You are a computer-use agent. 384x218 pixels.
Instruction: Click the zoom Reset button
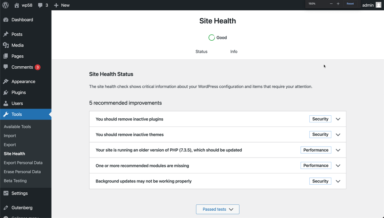coord(350,4)
